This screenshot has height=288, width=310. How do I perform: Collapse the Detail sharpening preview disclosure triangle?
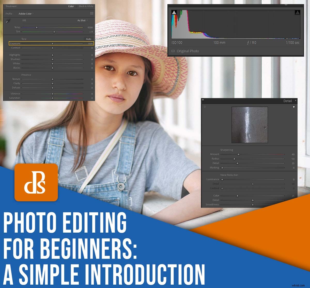[294, 107]
